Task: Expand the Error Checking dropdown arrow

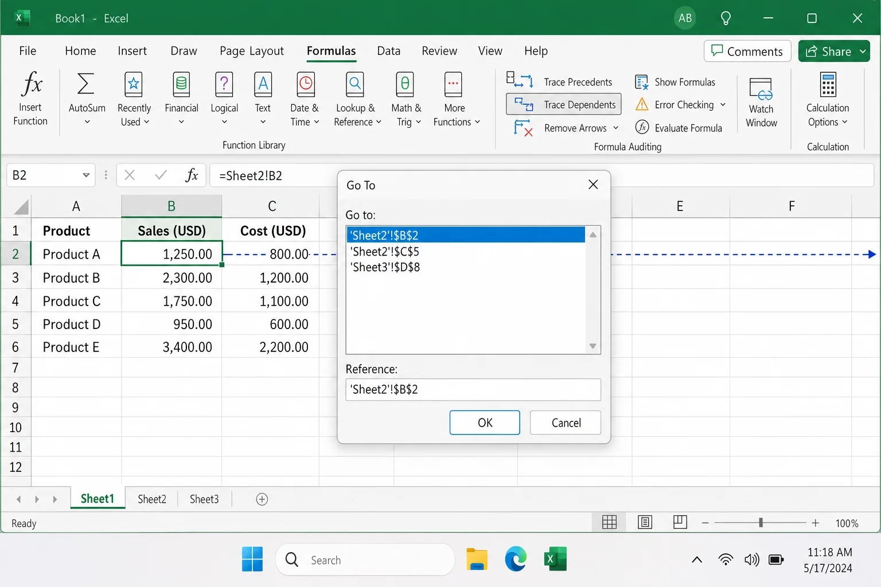Action: click(x=723, y=105)
